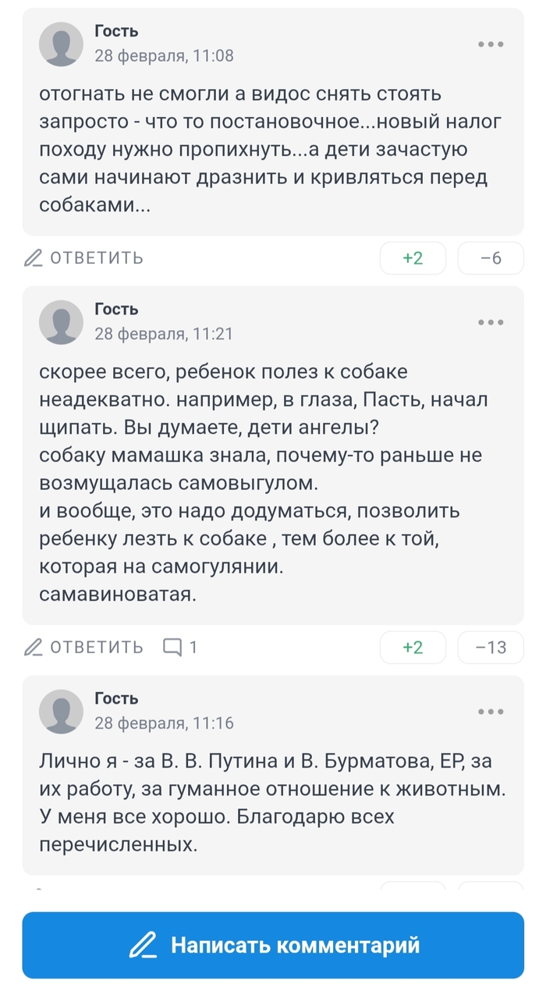The height and width of the screenshot is (987, 546).
Task: Downvote the 11:08 comment showing −6
Action: (x=491, y=258)
